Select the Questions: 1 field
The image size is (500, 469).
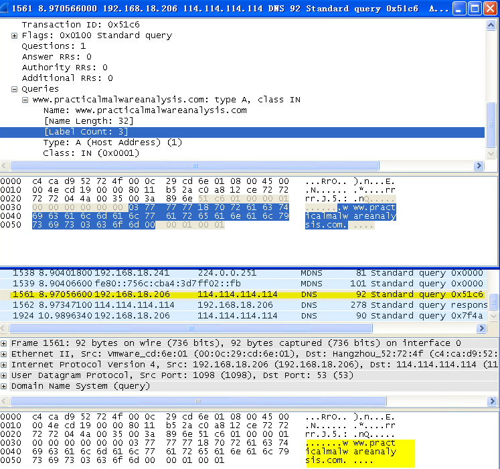click(54, 46)
